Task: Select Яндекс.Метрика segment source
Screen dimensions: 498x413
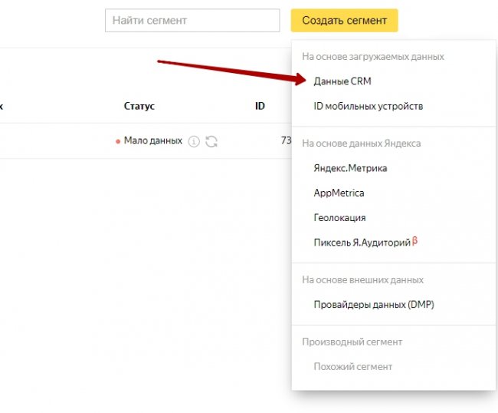Action: tap(350, 168)
